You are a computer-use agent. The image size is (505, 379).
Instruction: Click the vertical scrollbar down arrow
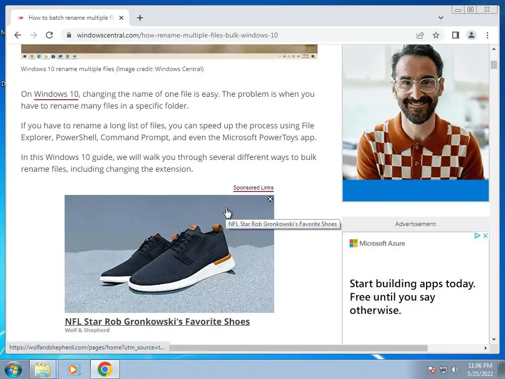[494, 340]
